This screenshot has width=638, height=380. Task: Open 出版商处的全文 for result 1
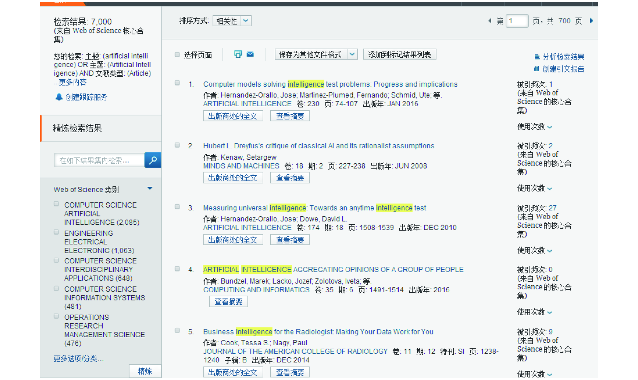coord(233,116)
